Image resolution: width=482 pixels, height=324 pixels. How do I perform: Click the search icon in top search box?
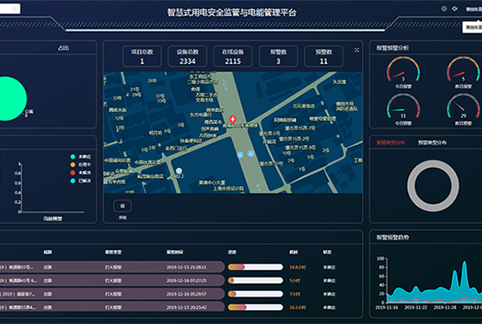14,9
